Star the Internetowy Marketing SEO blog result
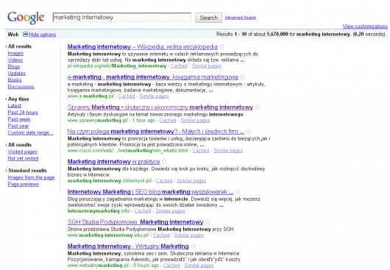This screenshot has width=390, height=270. click(238, 192)
